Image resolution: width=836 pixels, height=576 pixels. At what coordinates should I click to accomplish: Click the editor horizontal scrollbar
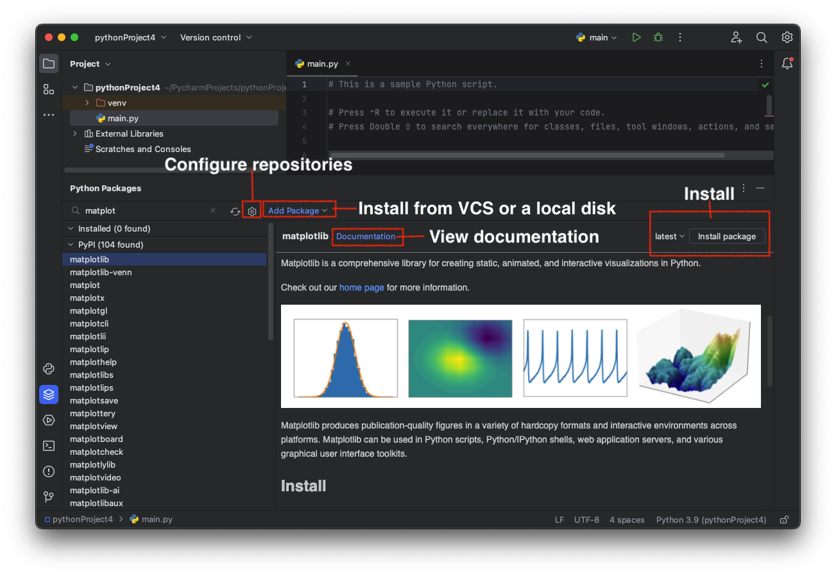point(526,155)
